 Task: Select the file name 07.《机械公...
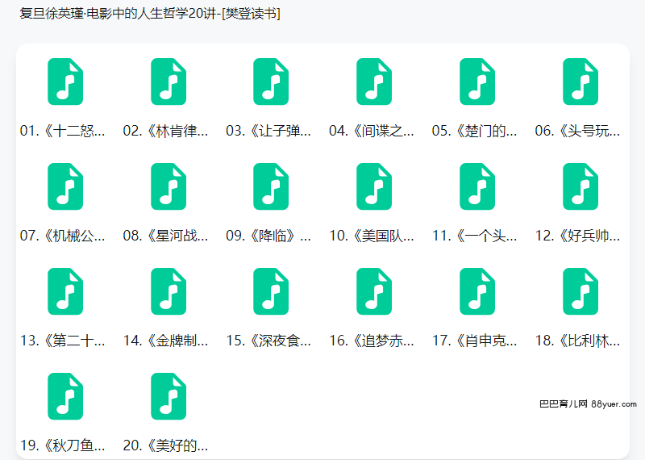coord(63,236)
